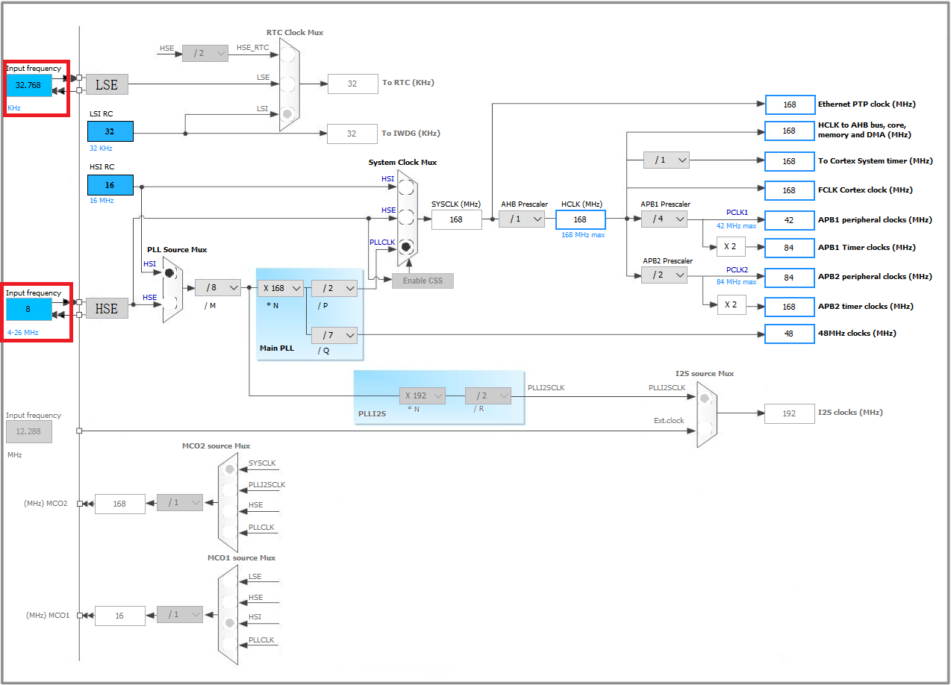Open the Main PLL /Q divider dropdown
This screenshot has height=685, width=951.
click(334, 335)
